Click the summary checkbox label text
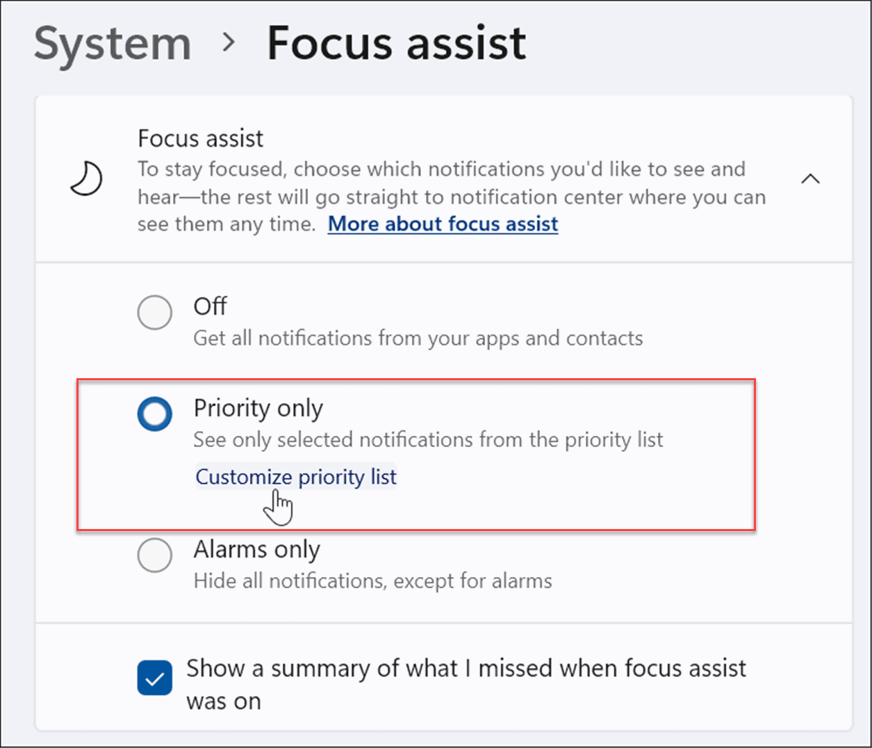872x748 pixels. [466, 684]
